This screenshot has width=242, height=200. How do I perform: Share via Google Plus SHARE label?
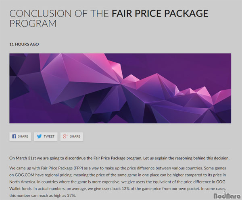[75, 136]
